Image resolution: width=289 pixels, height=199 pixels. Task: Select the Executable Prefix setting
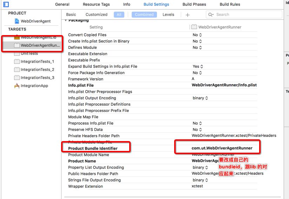tap(84, 60)
